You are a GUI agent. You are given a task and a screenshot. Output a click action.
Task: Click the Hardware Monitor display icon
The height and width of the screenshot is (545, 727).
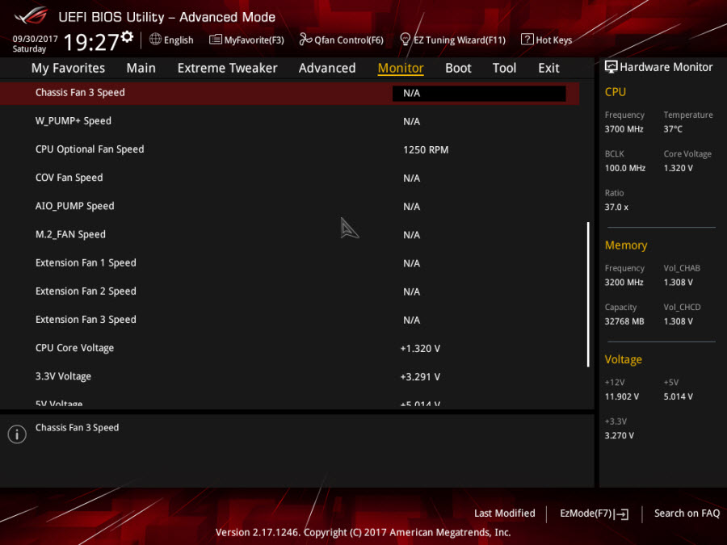[x=611, y=67]
